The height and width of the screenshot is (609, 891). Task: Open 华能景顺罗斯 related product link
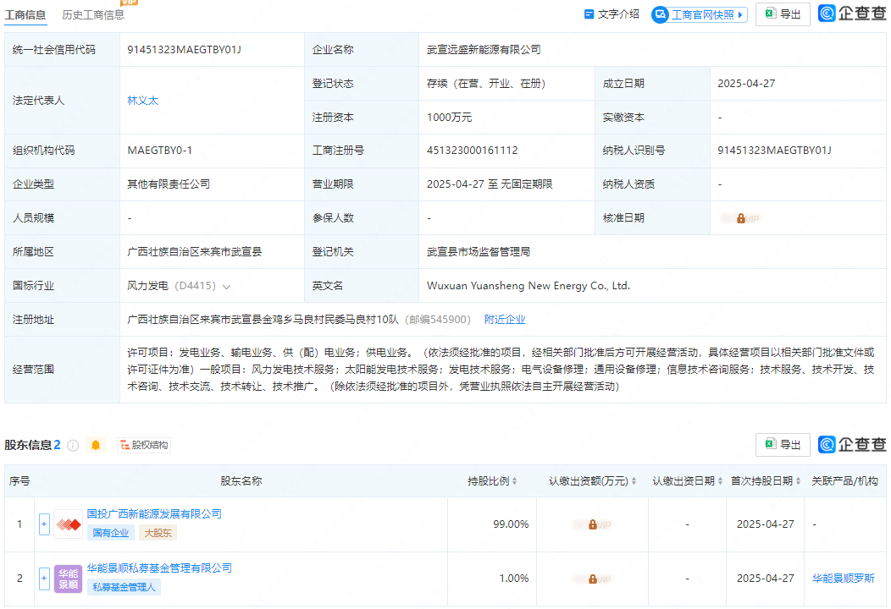tap(844, 579)
